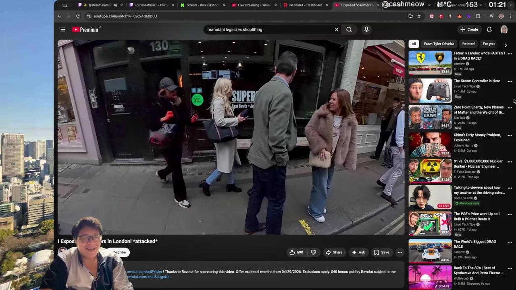Click the search magnifier button
This screenshot has height=290, width=516.
pyautogui.click(x=349, y=29)
